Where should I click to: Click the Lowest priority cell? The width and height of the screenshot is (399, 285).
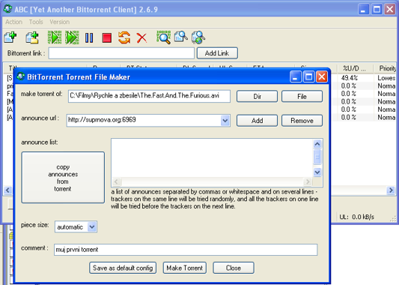click(x=386, y=78)
